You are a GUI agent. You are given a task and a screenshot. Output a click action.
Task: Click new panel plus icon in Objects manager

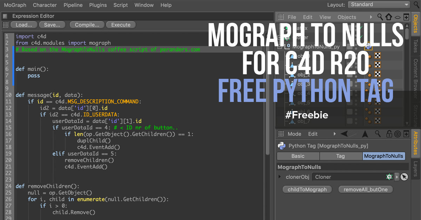tap(406, 17)
